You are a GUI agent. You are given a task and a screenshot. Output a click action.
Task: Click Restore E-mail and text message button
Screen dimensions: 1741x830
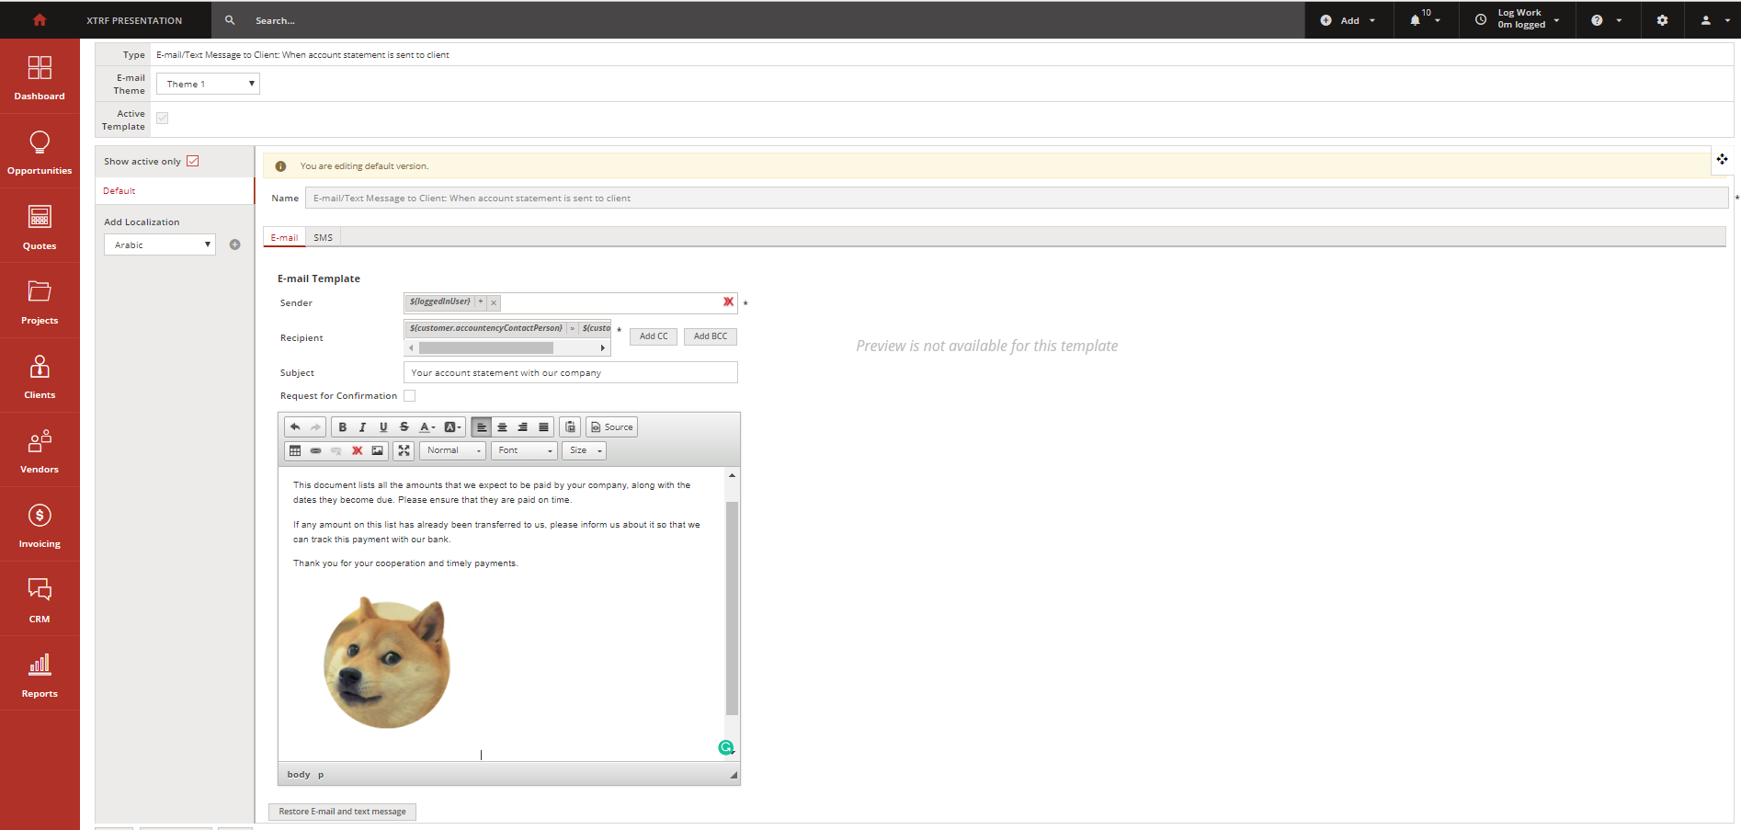[x=342, y=812]
